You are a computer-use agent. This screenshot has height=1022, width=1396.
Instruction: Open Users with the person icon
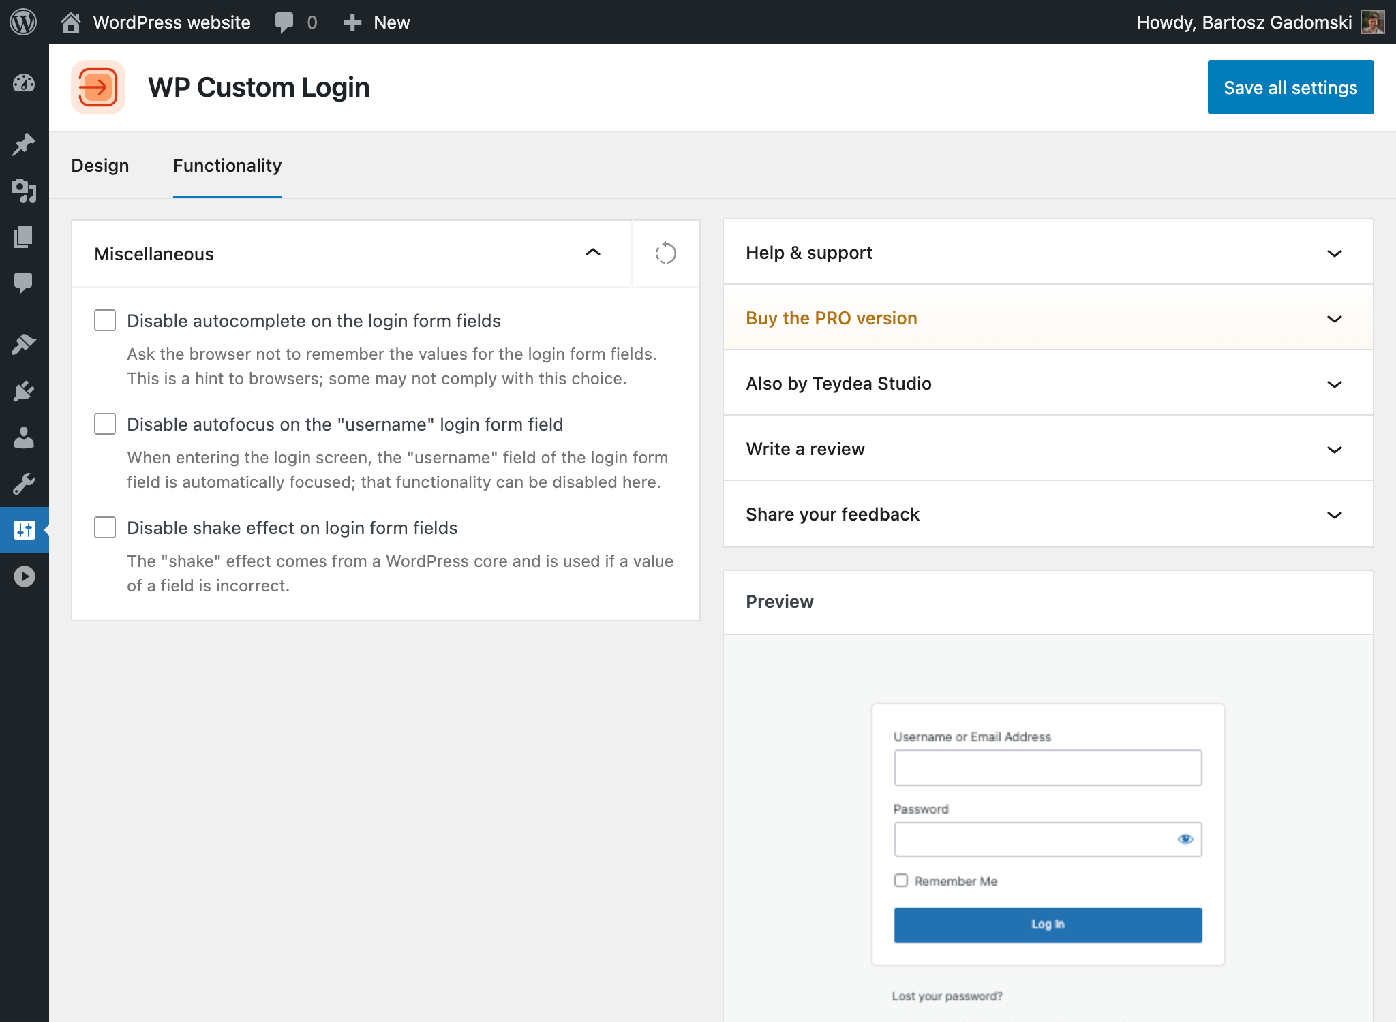[x=25, y=438]
